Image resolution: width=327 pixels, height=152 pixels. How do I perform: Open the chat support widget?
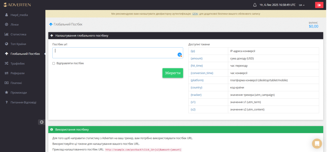click(317, 143)
